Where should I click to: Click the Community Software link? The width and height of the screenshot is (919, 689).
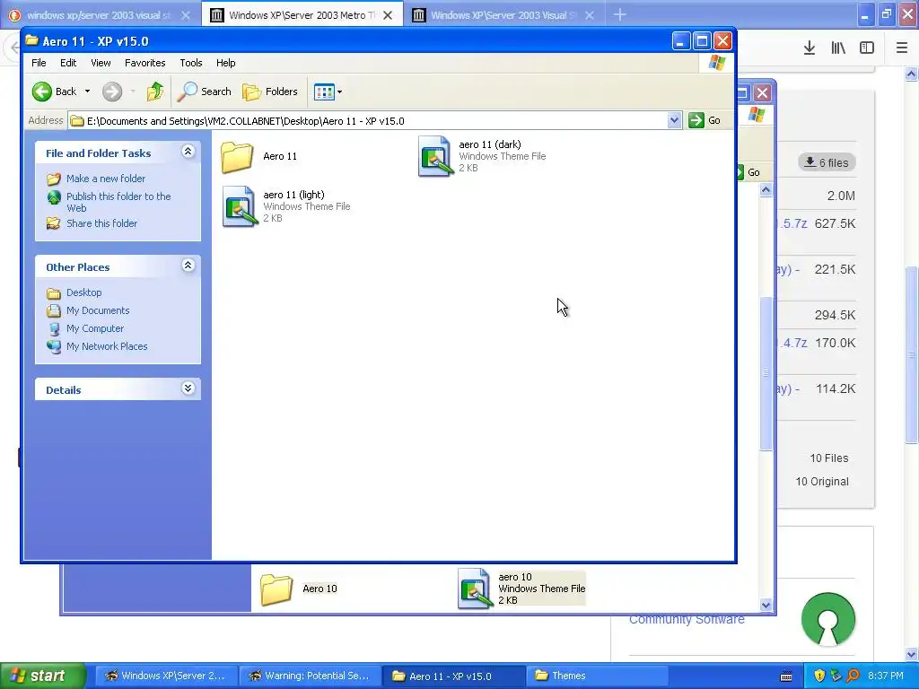click(x=687, y=619)
